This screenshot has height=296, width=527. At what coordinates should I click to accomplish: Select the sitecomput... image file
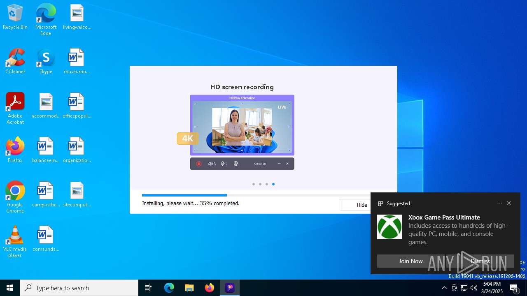77,195
